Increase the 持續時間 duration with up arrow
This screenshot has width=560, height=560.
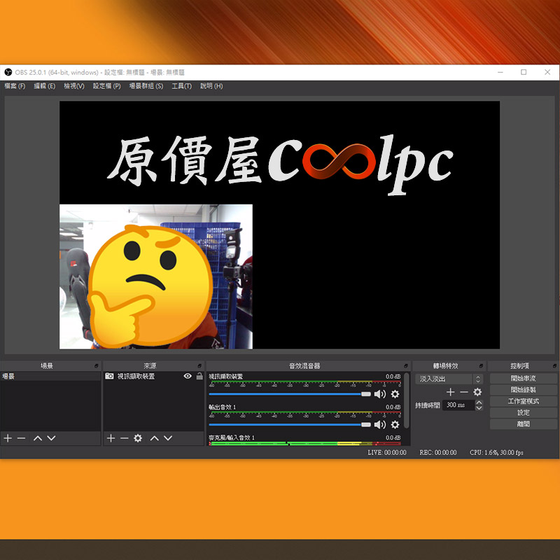(479, 402)
